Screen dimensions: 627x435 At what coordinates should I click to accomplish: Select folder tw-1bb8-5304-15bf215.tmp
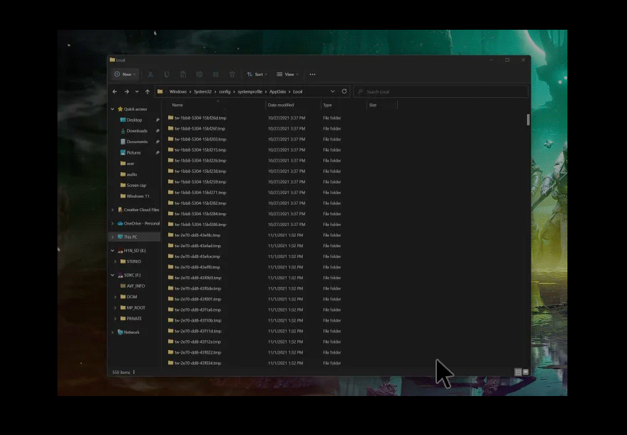pyautogui.click(x=197, y=149)
